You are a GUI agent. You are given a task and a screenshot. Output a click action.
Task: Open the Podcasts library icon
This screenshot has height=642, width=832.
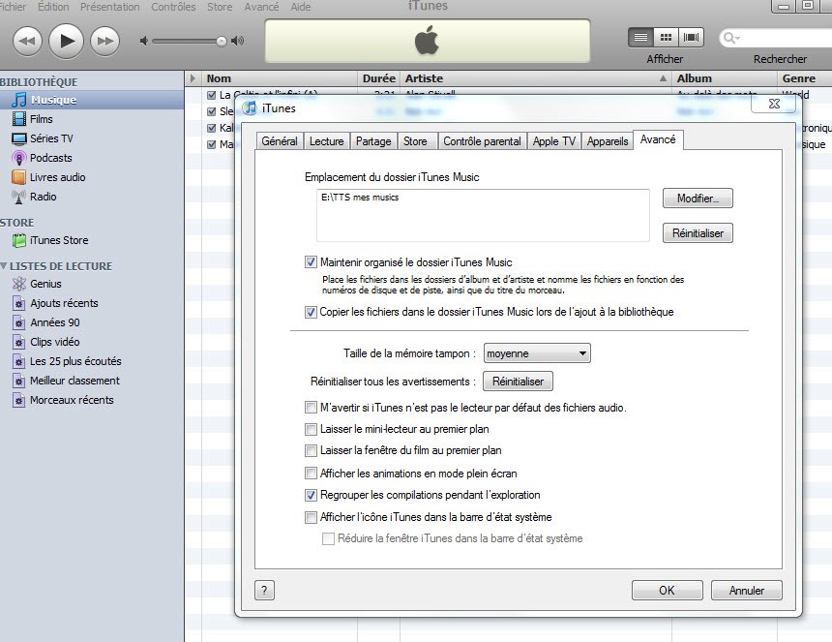click(19, 158)
